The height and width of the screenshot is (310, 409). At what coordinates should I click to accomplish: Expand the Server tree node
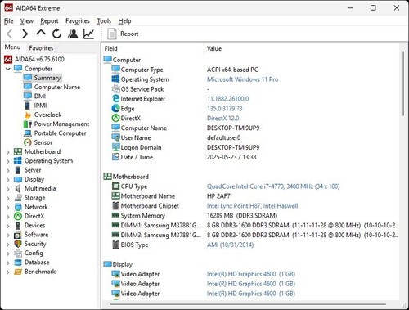click(x=8, y=170)
